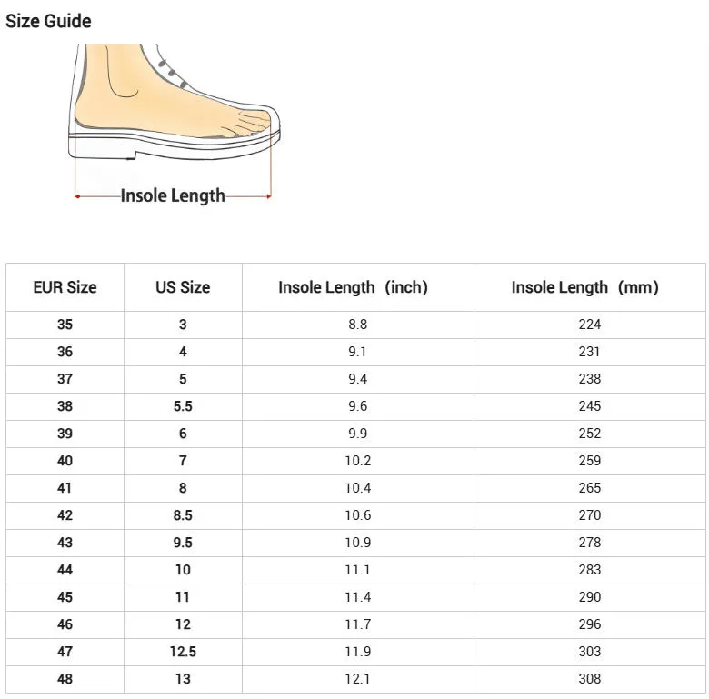Click EUR size 46 cell
The image size is (709, 699).
(x=65, y=624)
